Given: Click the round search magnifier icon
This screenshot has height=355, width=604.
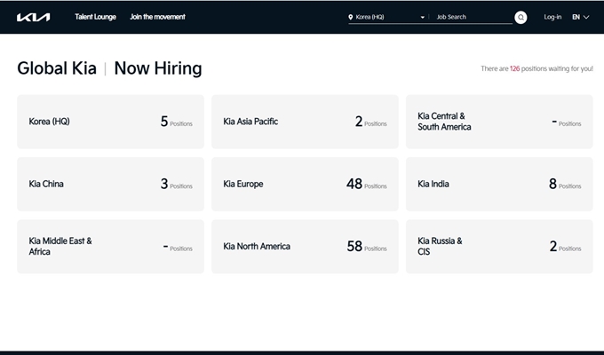Looking at the screenshot, I should 521,18.
